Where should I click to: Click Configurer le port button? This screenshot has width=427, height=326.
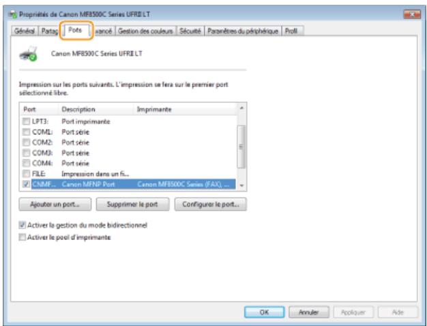pyautogui.click(x=211, y=204)
